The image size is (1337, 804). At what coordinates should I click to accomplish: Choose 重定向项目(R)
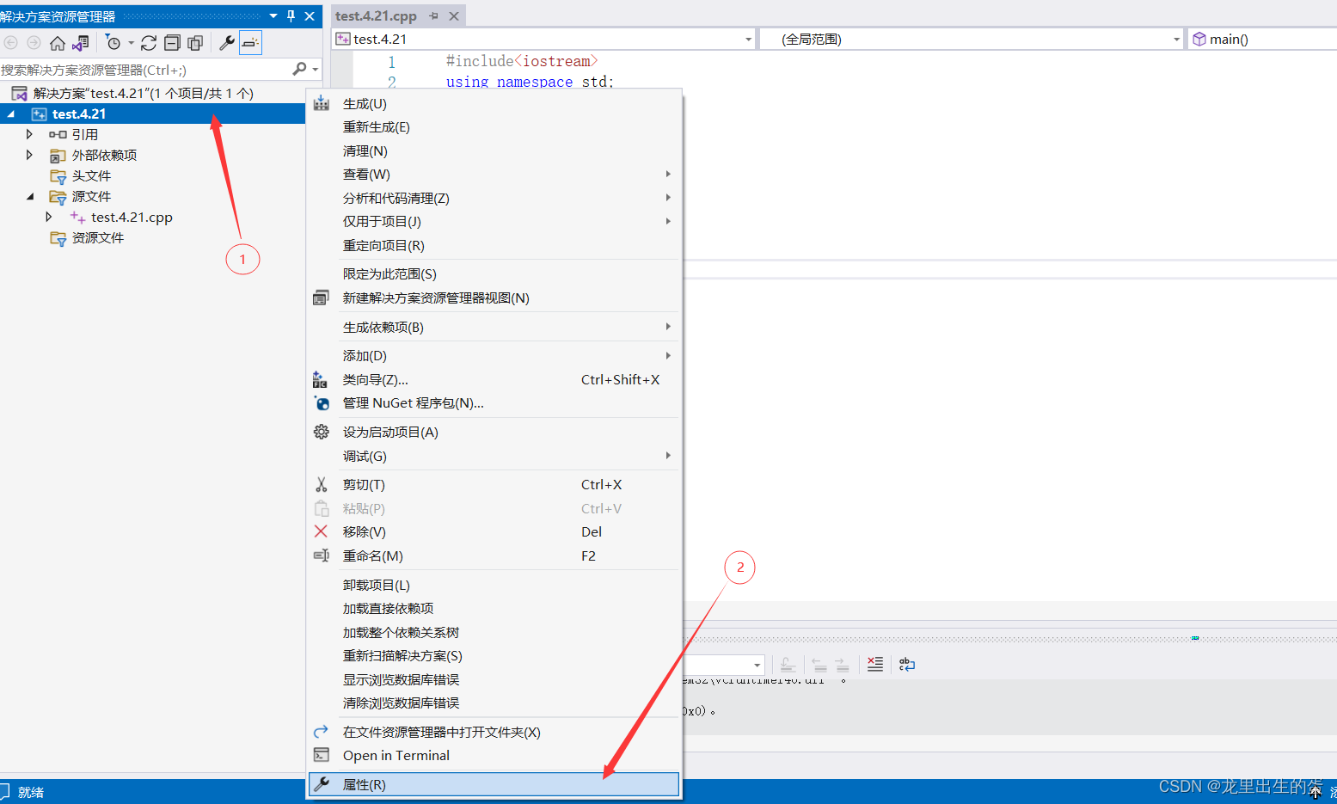click(494, 245)
